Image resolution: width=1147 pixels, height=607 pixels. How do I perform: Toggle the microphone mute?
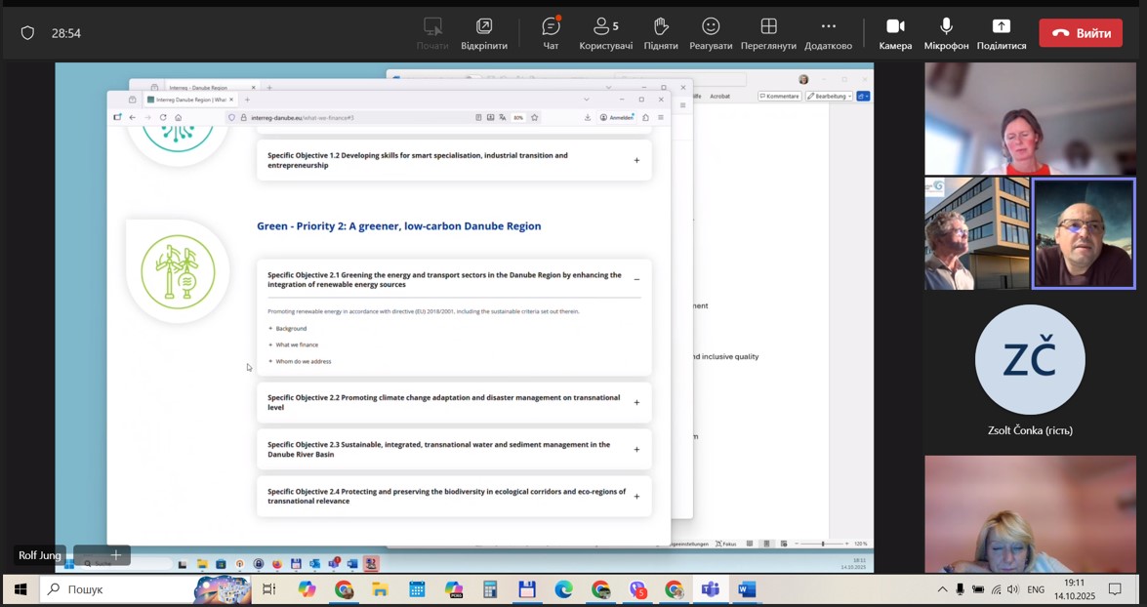(946, 32)
